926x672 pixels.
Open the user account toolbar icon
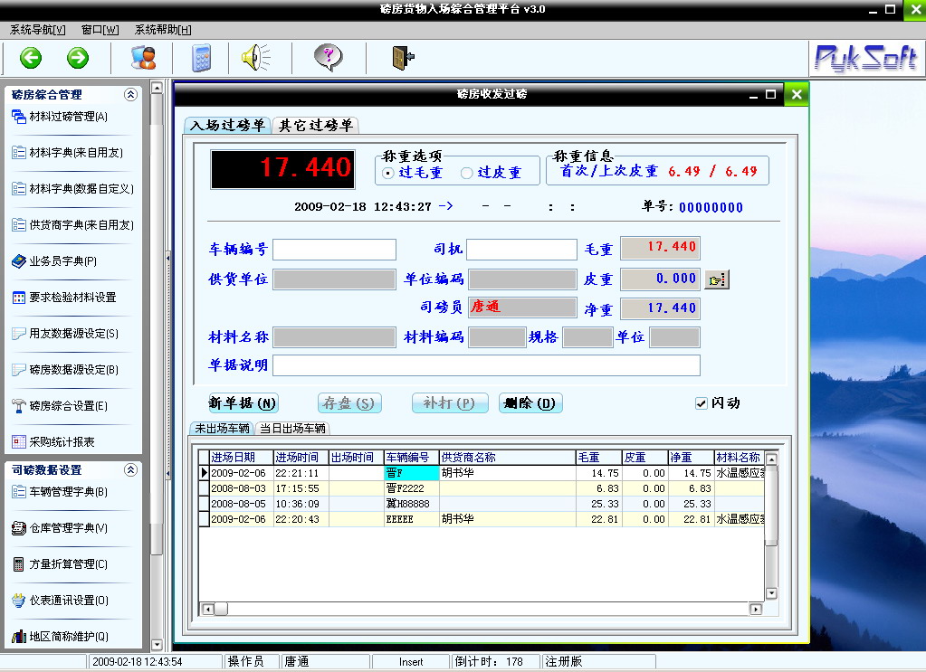(x=143, y=59)
